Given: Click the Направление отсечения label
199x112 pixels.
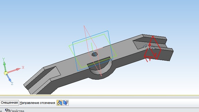Looking at the screenshot, I should click(x=37, y=103).
